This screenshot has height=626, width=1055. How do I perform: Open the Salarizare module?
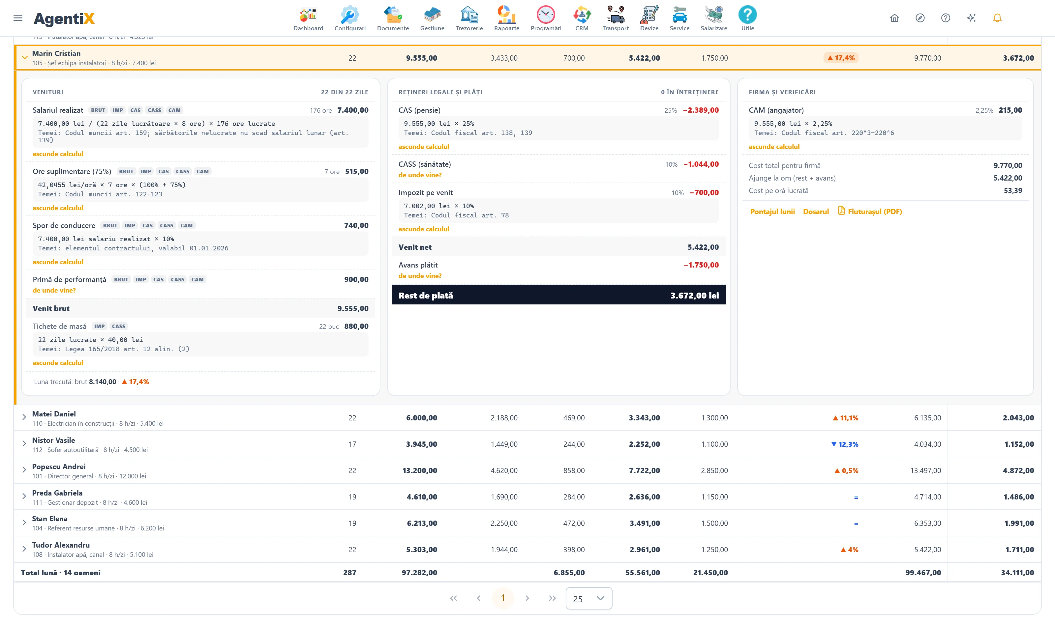click(x=713, y=18)
